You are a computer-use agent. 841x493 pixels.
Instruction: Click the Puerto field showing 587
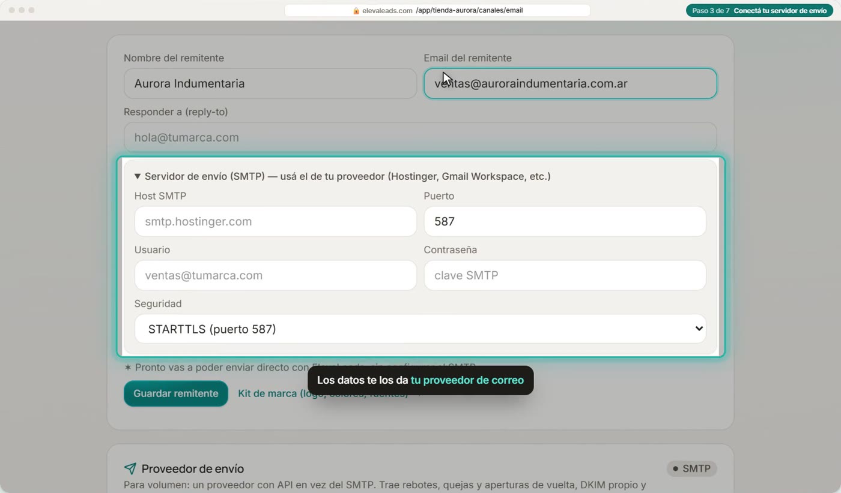[x=565, y=221]
